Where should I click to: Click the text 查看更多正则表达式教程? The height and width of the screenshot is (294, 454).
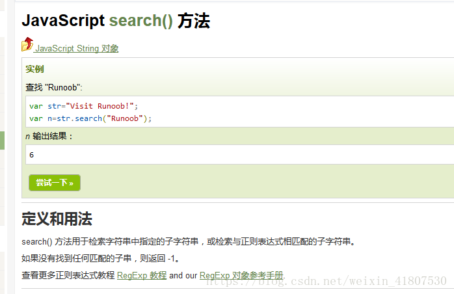pyautogui.click(x=68, y=275)
